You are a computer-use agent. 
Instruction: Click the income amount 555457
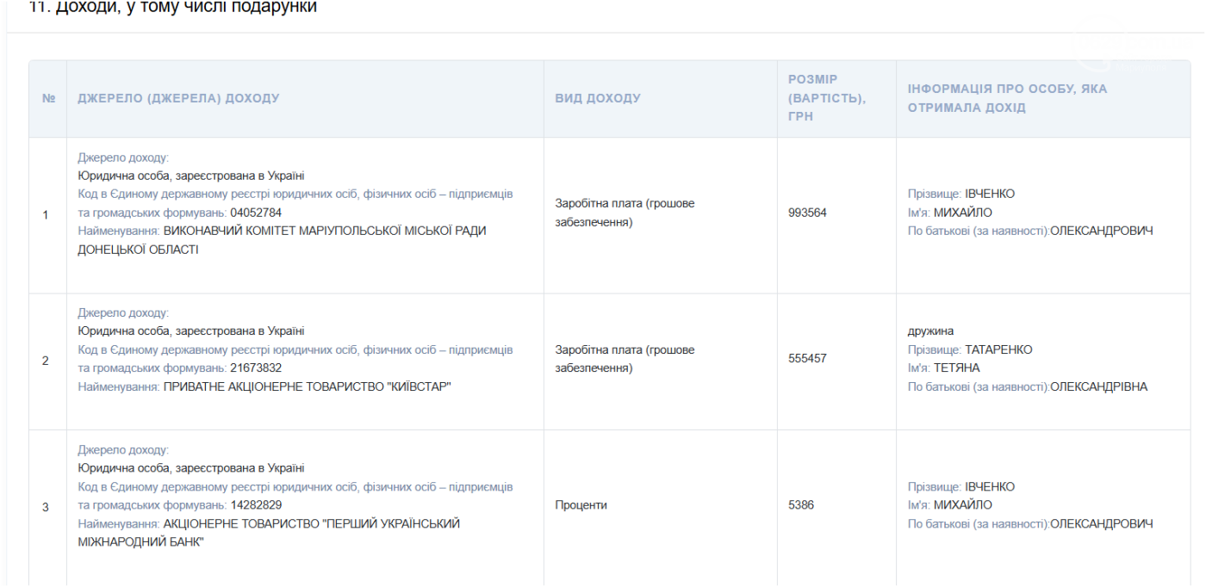point(807,359)
